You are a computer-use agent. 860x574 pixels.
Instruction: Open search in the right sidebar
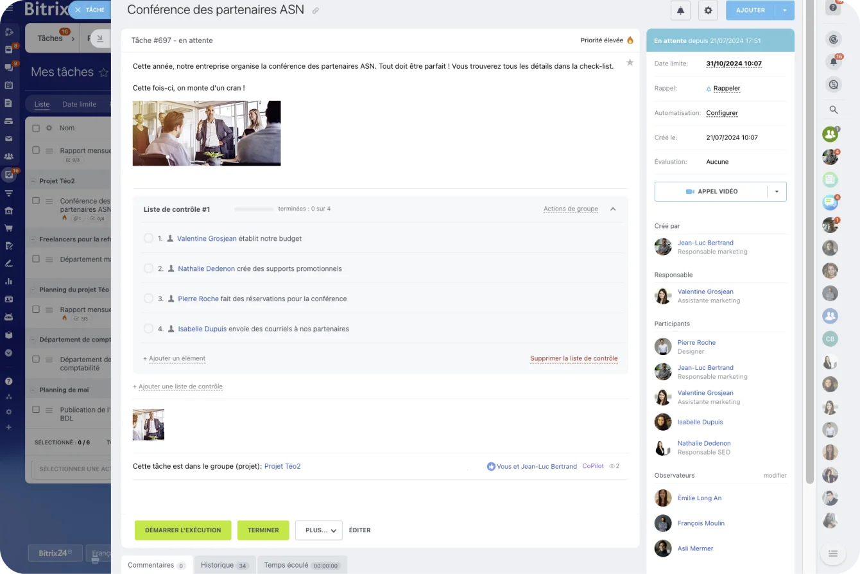click(x=833, y=110)
